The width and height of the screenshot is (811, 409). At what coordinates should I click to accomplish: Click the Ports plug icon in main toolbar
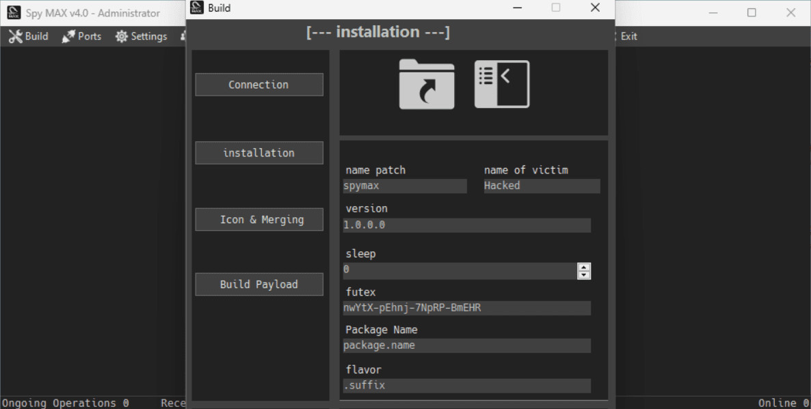pos(68,36)
